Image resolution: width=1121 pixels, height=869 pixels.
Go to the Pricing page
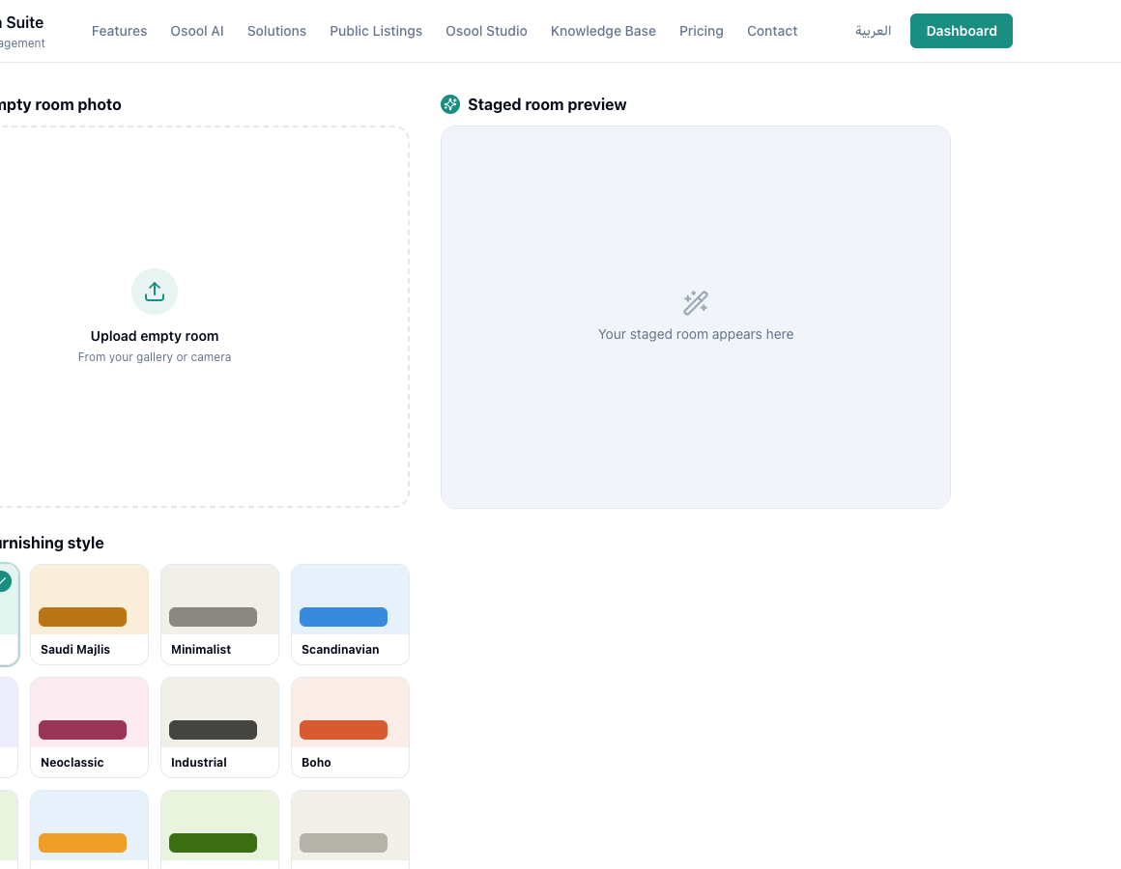(702, 31)
